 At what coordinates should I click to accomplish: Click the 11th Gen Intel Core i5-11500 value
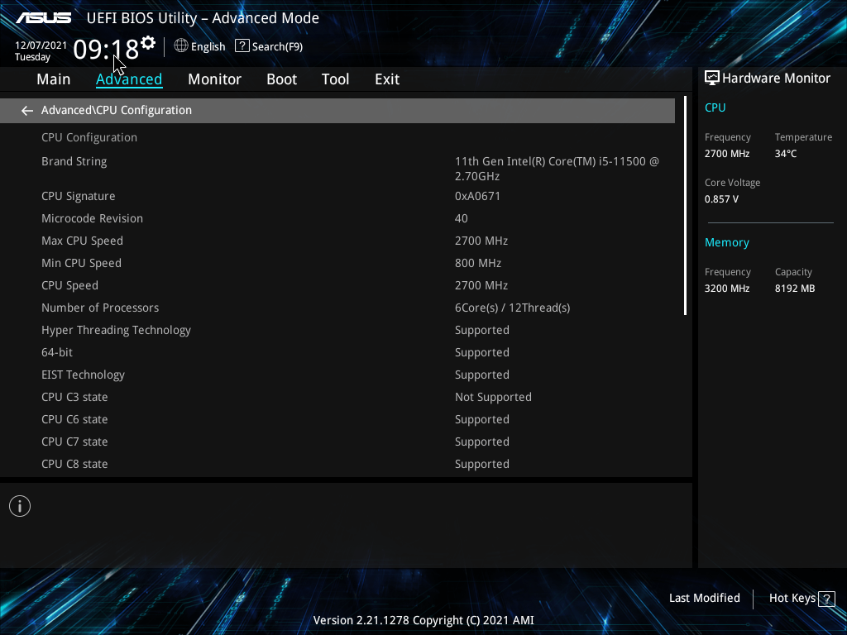(x=557, y=169)
